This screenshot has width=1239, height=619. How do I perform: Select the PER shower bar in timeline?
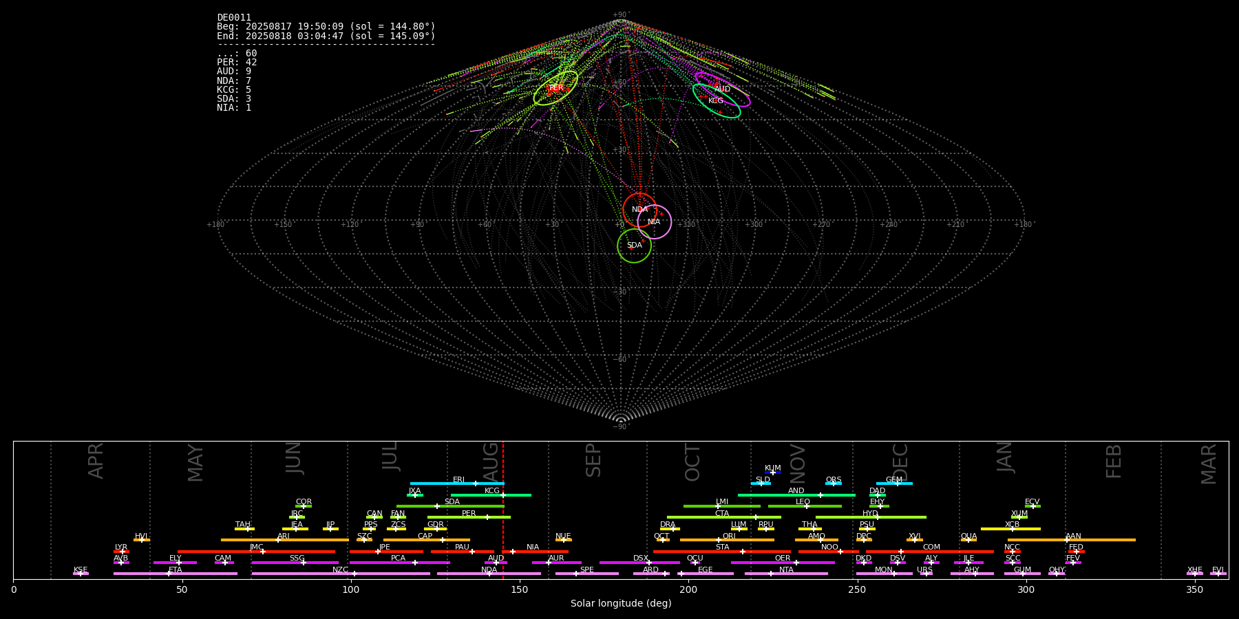click(469, 517)
